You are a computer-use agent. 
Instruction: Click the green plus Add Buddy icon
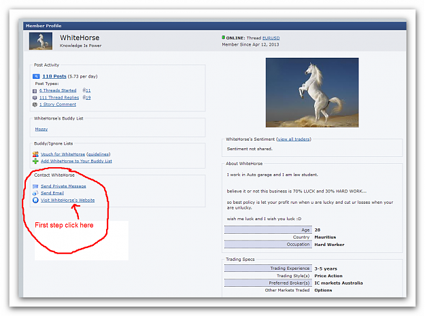click(35, 161)
